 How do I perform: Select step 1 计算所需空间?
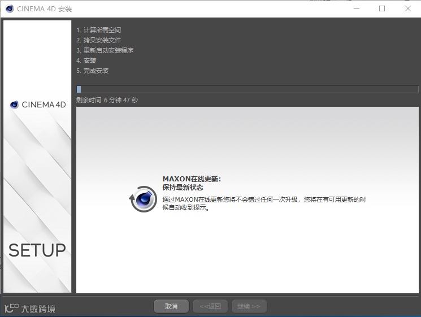coord(98,30)
